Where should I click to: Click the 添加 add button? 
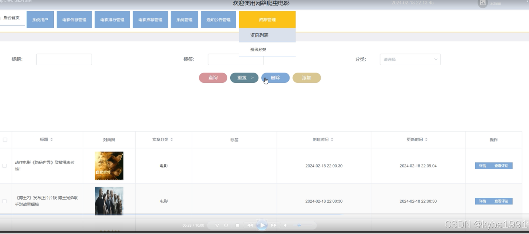tap(307, 78)
